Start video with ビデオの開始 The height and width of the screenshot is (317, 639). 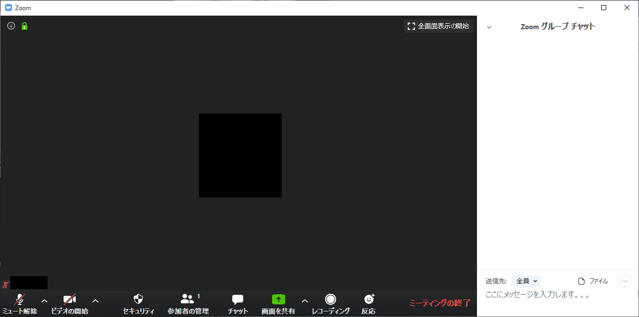(70, 304)
